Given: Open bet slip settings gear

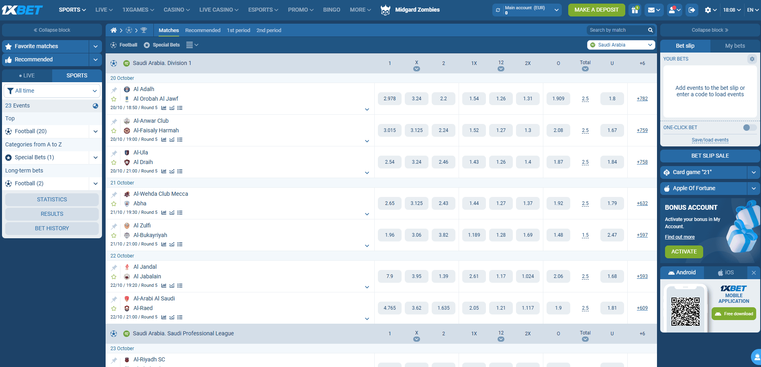Looking at the screenshot, I should tap(752, 59).
